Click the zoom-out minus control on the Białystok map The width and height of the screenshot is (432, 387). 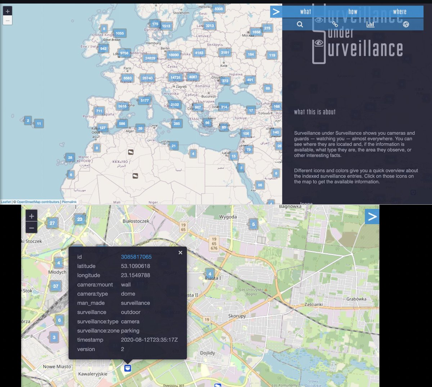pos(31,227)
